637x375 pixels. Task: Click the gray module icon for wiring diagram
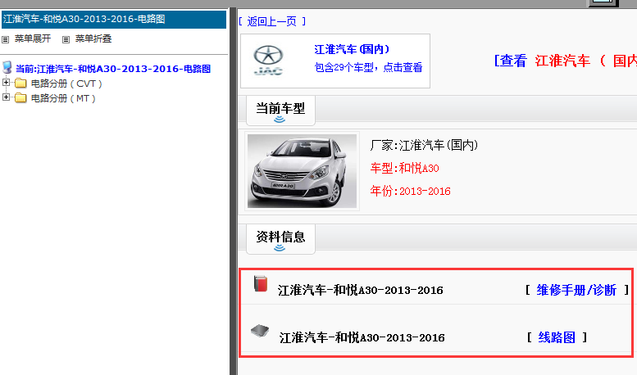[260, 331]
